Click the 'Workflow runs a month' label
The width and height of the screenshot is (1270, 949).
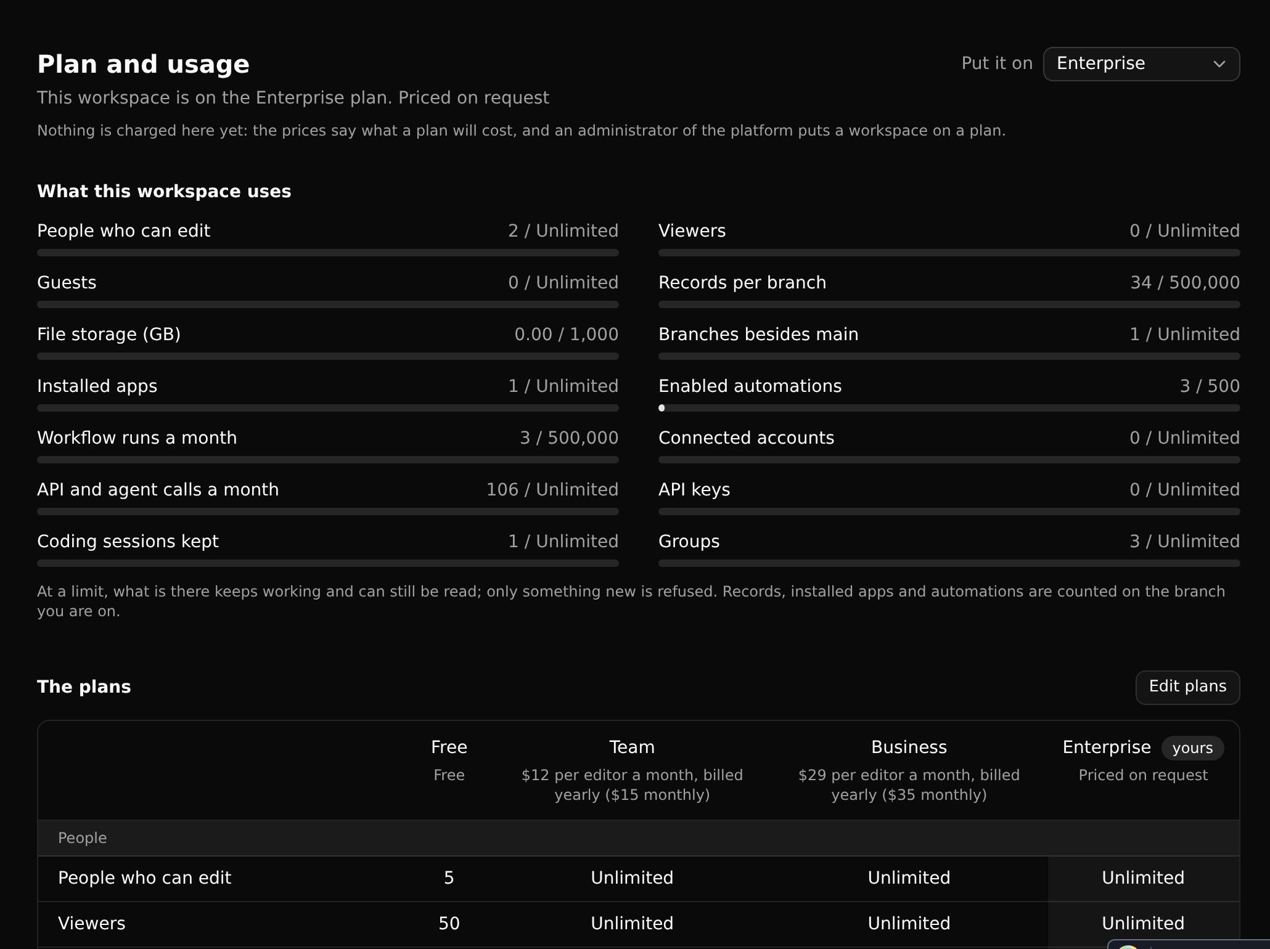pos(137,438)
